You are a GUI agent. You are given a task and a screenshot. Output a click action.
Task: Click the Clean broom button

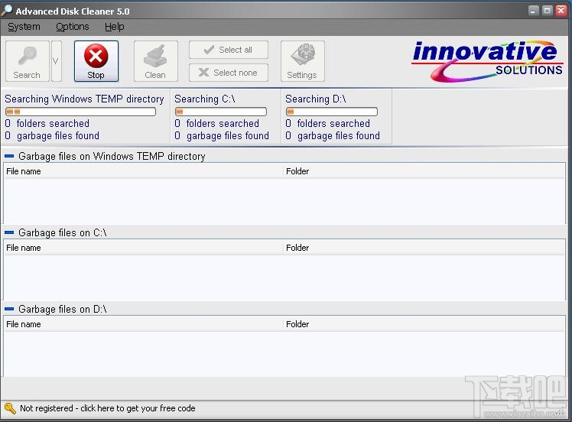tap(156, 61)
